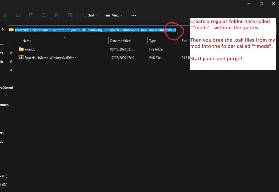Go up one folder with the up arrow
Viewport: 279px width, 192px height.
tap(2, 30)
